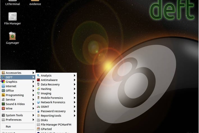Click the Reporting tools icon

pos(38,116)
